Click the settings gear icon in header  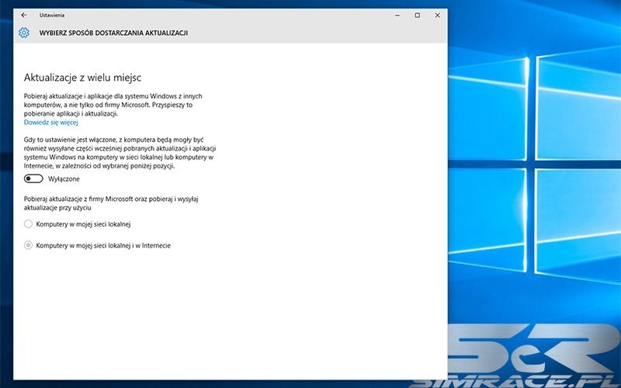click(x=24, y=33)
